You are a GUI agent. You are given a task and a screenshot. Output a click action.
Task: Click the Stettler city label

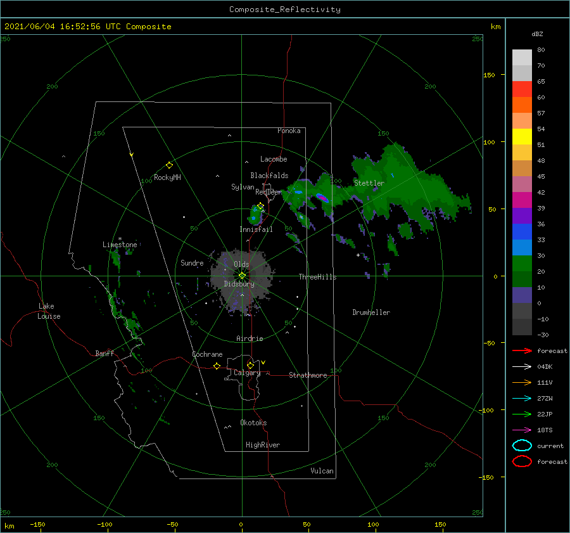[369, 183]
